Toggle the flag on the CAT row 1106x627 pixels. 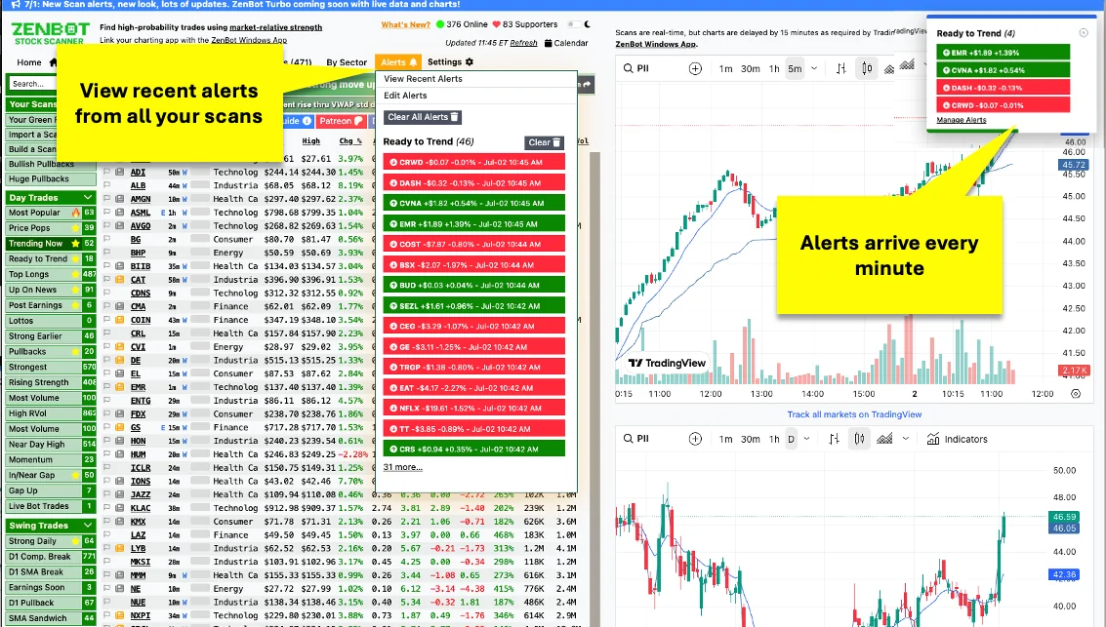(107, 280)
